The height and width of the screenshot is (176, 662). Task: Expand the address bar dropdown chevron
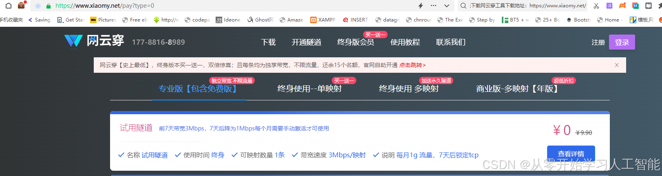click(x=447, y=6)
